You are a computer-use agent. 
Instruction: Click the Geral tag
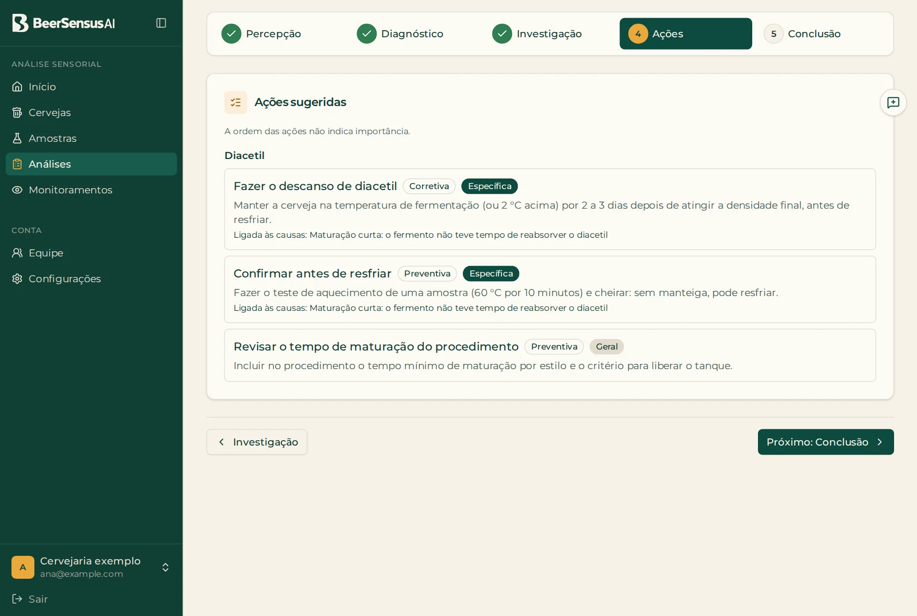(607, 347)
